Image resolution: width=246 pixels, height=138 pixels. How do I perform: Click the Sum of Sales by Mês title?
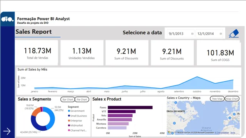(32, 69)
